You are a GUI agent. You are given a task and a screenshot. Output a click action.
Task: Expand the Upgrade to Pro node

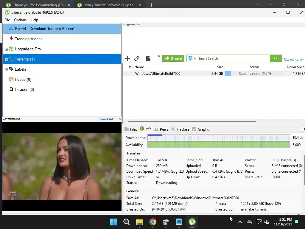coord(6,49)
